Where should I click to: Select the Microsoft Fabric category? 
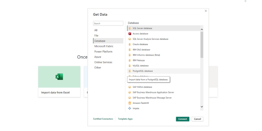[108, 46]
